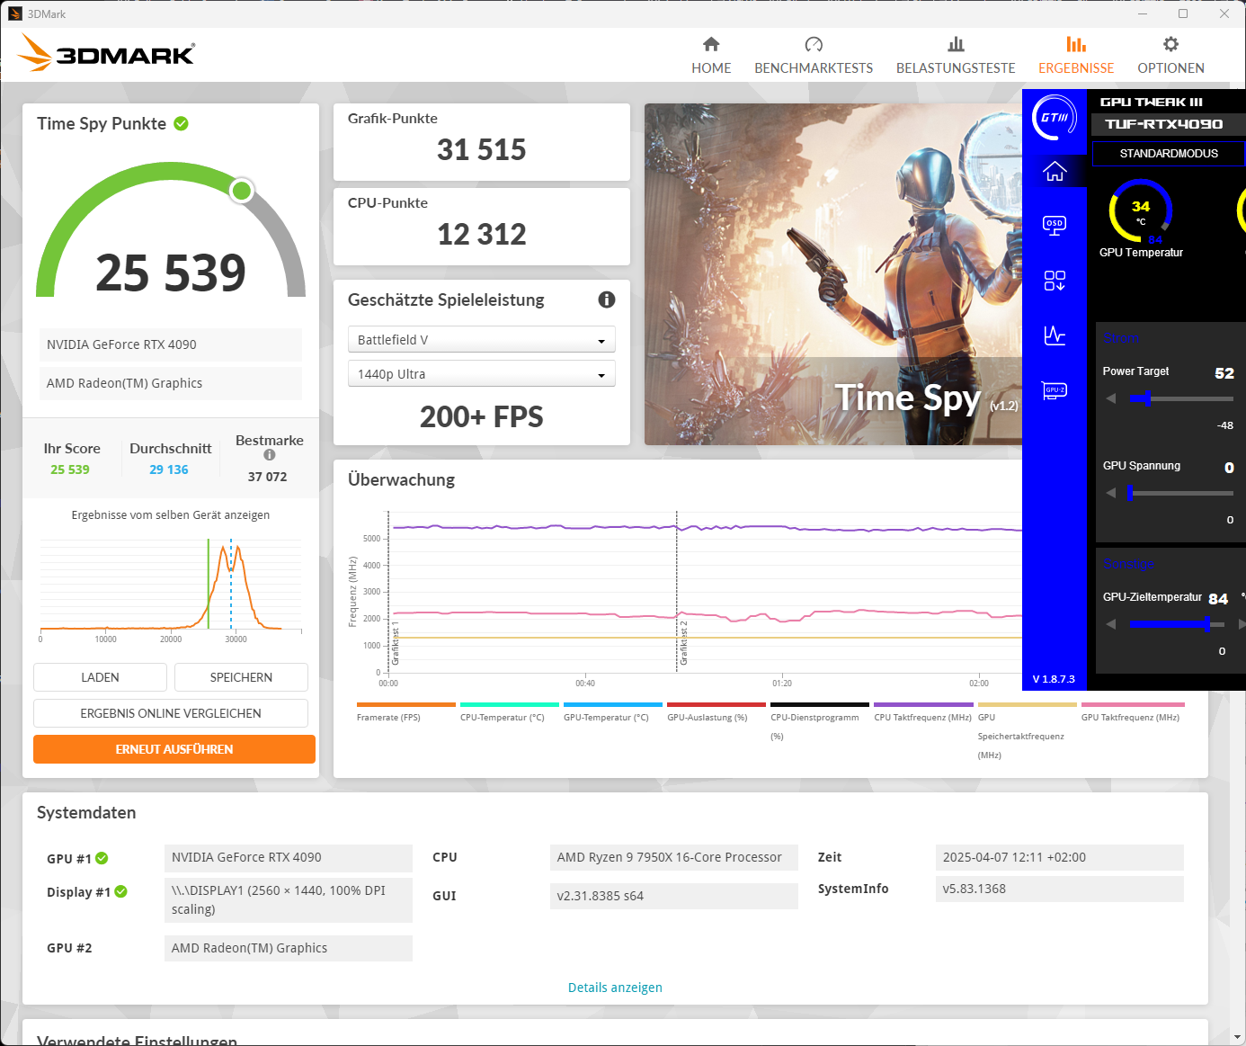Toggle the CPU-Dienstprogramm (%) legend item
This screenshot has height=1046, width=1246.
(819, 722)
